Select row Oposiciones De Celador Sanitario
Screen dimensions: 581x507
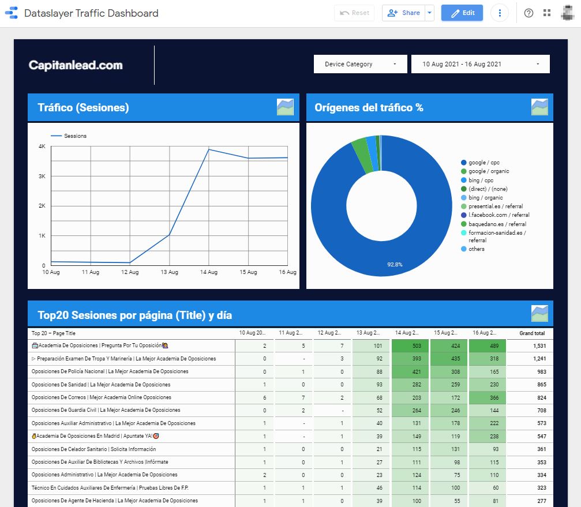[x=290, y=449]
